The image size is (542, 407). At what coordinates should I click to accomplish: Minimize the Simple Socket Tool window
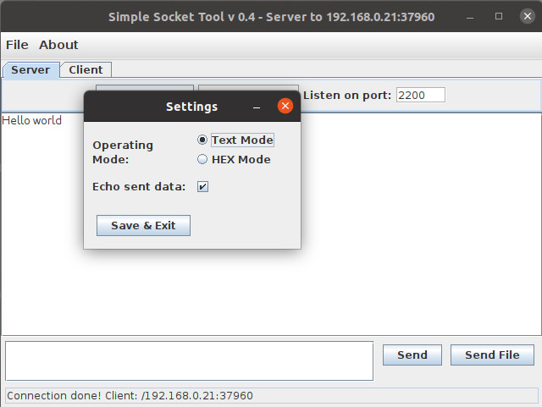pyautogui.click(x=470, y=17)
